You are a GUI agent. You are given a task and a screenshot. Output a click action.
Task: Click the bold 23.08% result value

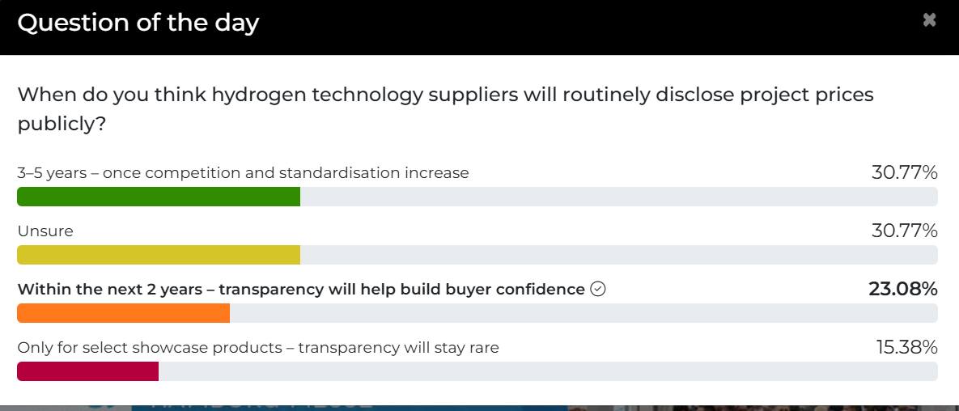pyautogui.click(x=902, y=289)
